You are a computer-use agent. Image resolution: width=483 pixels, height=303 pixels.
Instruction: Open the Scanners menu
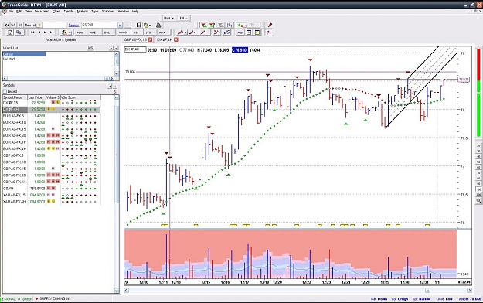tap(108, 11)
